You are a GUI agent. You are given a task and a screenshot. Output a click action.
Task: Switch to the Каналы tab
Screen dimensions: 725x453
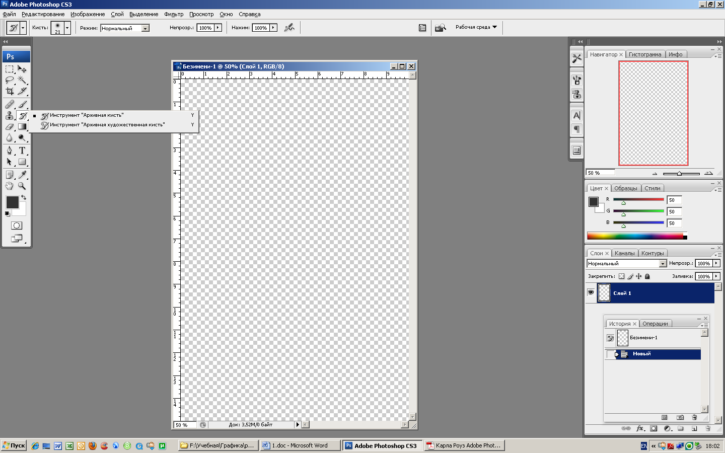click(x=624, y=253)
